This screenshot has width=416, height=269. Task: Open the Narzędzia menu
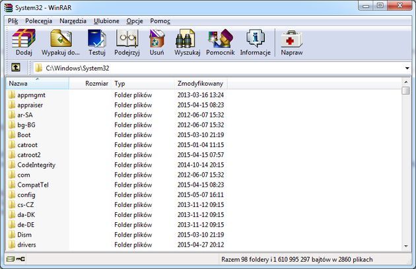[73, 21]
